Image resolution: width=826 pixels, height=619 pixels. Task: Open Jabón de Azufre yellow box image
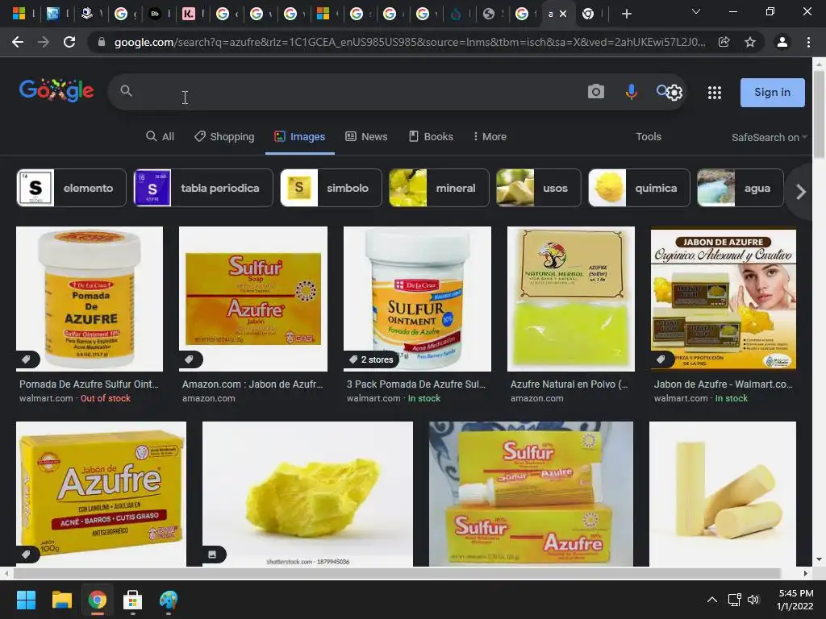coord(101,494)
